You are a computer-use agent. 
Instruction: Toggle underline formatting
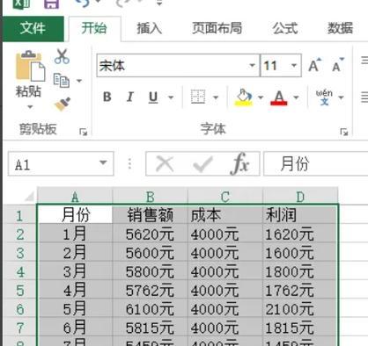tap(153, 97)
